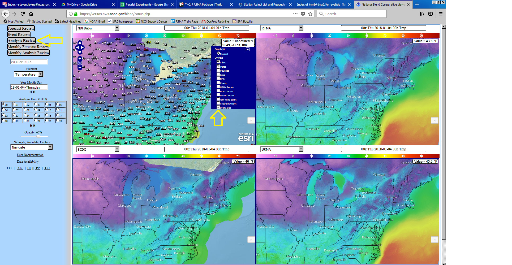Switch to the Inbox browser tab
Screen dimensions: 512x265
coord(29,5)
